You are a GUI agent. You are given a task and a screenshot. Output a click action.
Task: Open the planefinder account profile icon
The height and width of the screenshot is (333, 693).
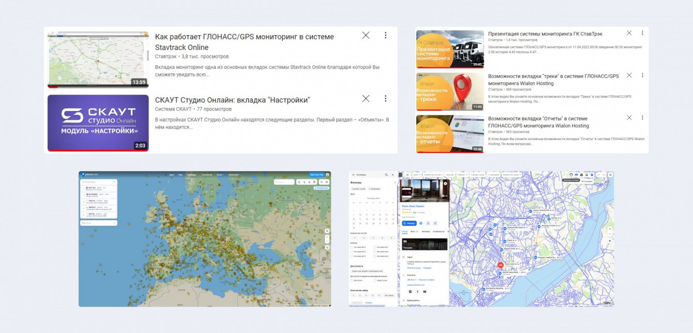point(327,175)
